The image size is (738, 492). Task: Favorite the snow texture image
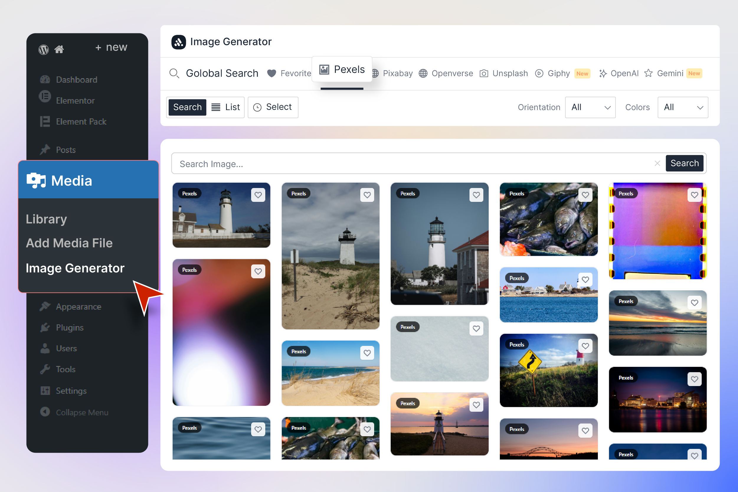pyautogui.click(x=476, y=328)
